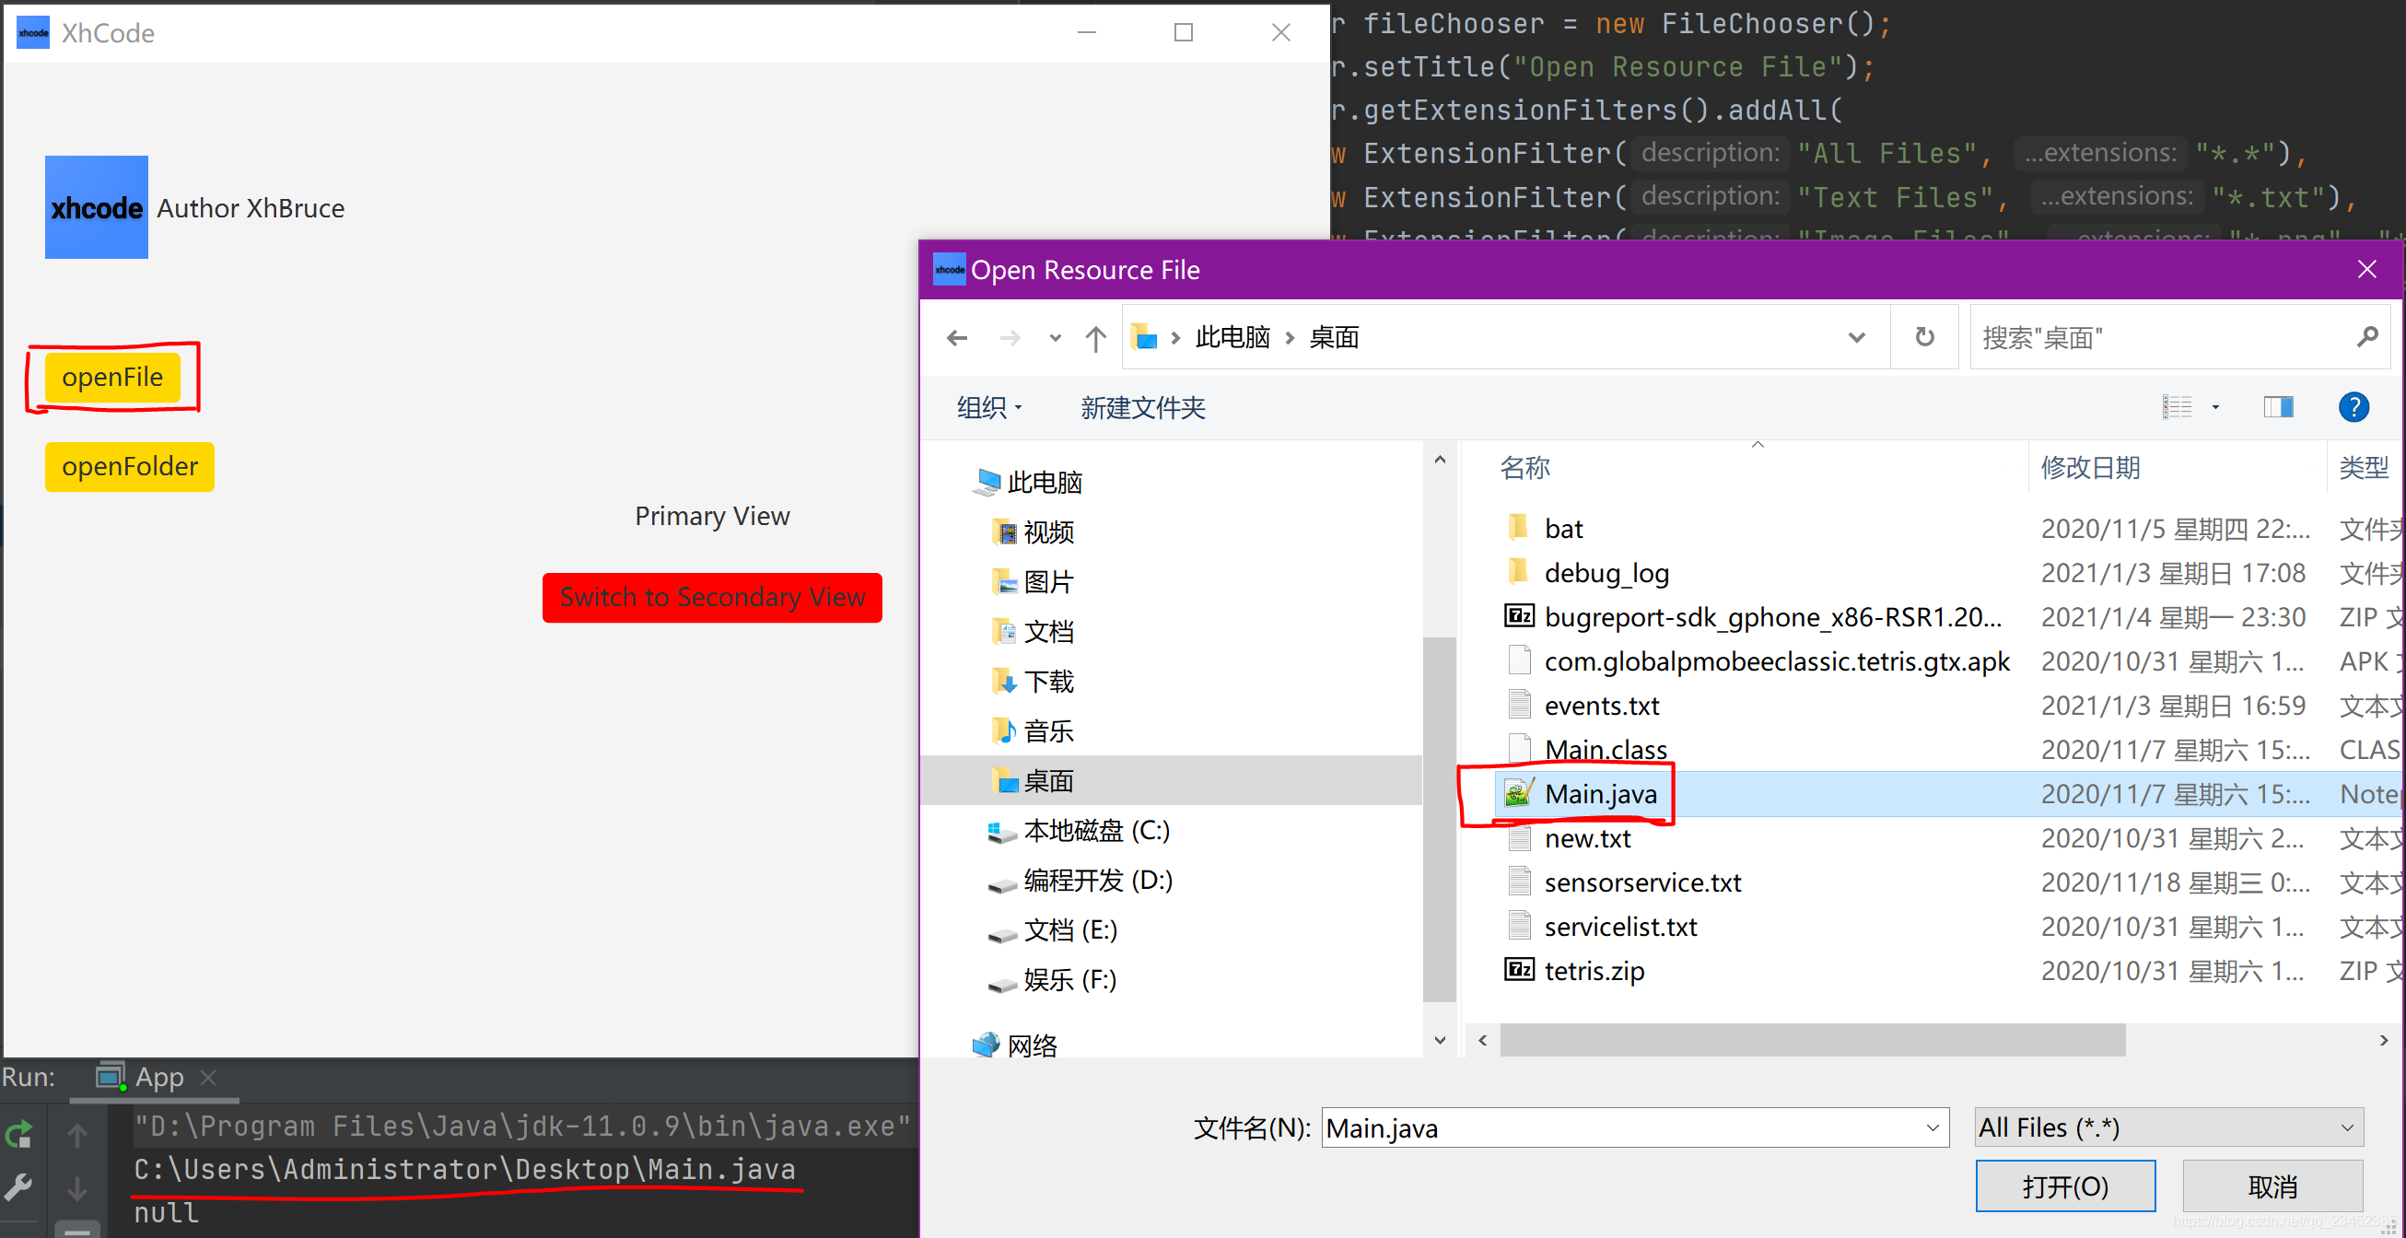Select the tetris.zip file
Viewport: 2406px width, 1238px height.
pos(1594,971)
